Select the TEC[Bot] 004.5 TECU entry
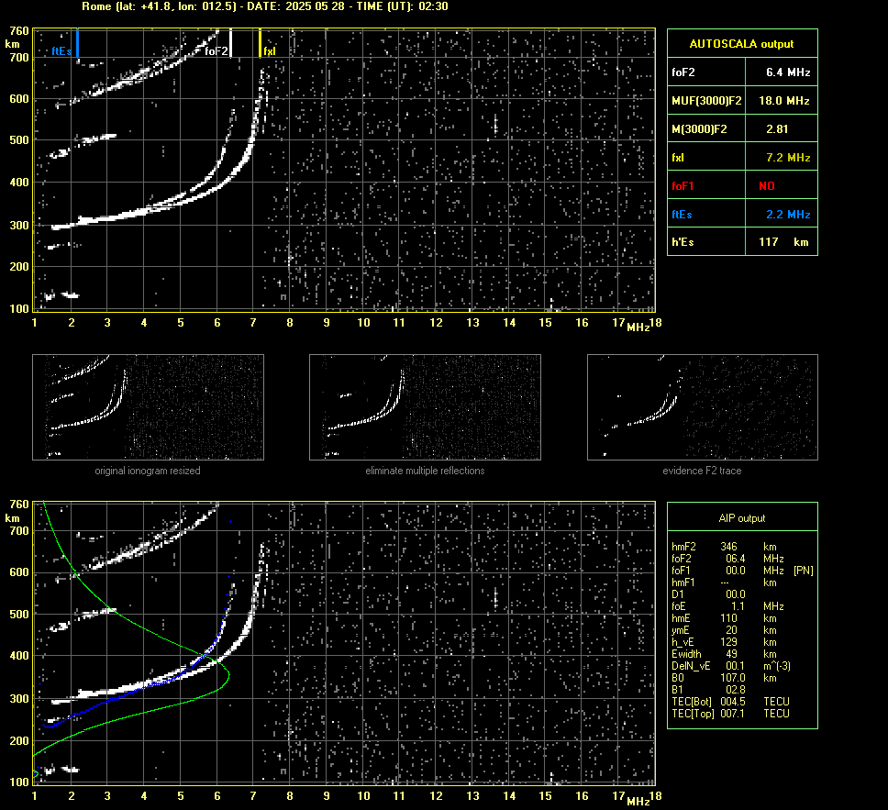This screenshot has height=810, width=888. coord(730,701)
